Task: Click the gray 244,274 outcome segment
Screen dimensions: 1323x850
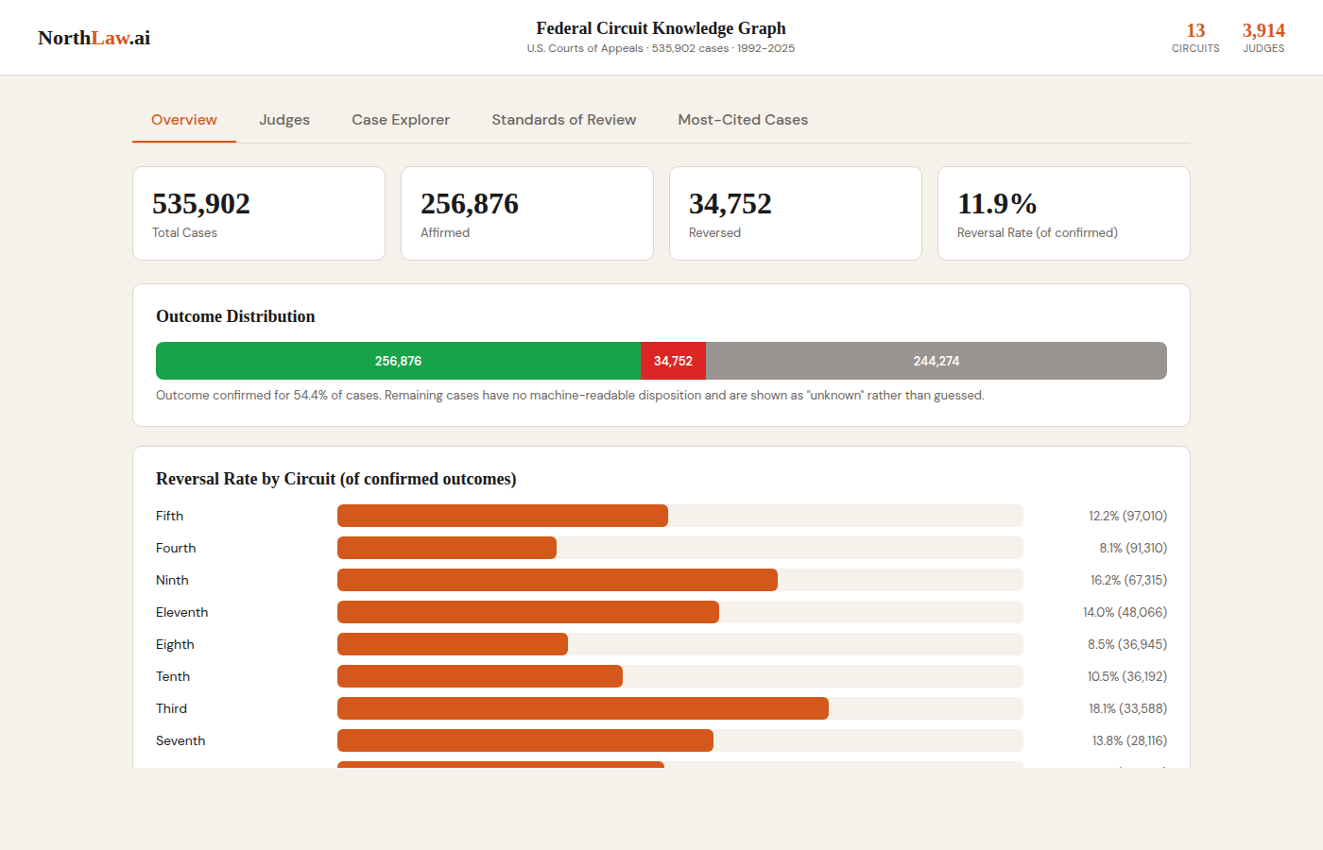Action: pyautogui.click(x=936, y=361)
